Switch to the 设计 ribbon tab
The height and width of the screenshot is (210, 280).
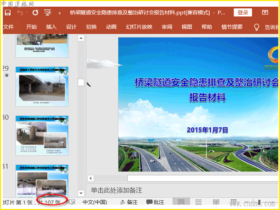[x=71, y=27]
